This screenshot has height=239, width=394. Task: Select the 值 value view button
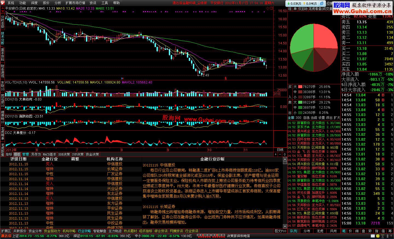click(383, 231)
